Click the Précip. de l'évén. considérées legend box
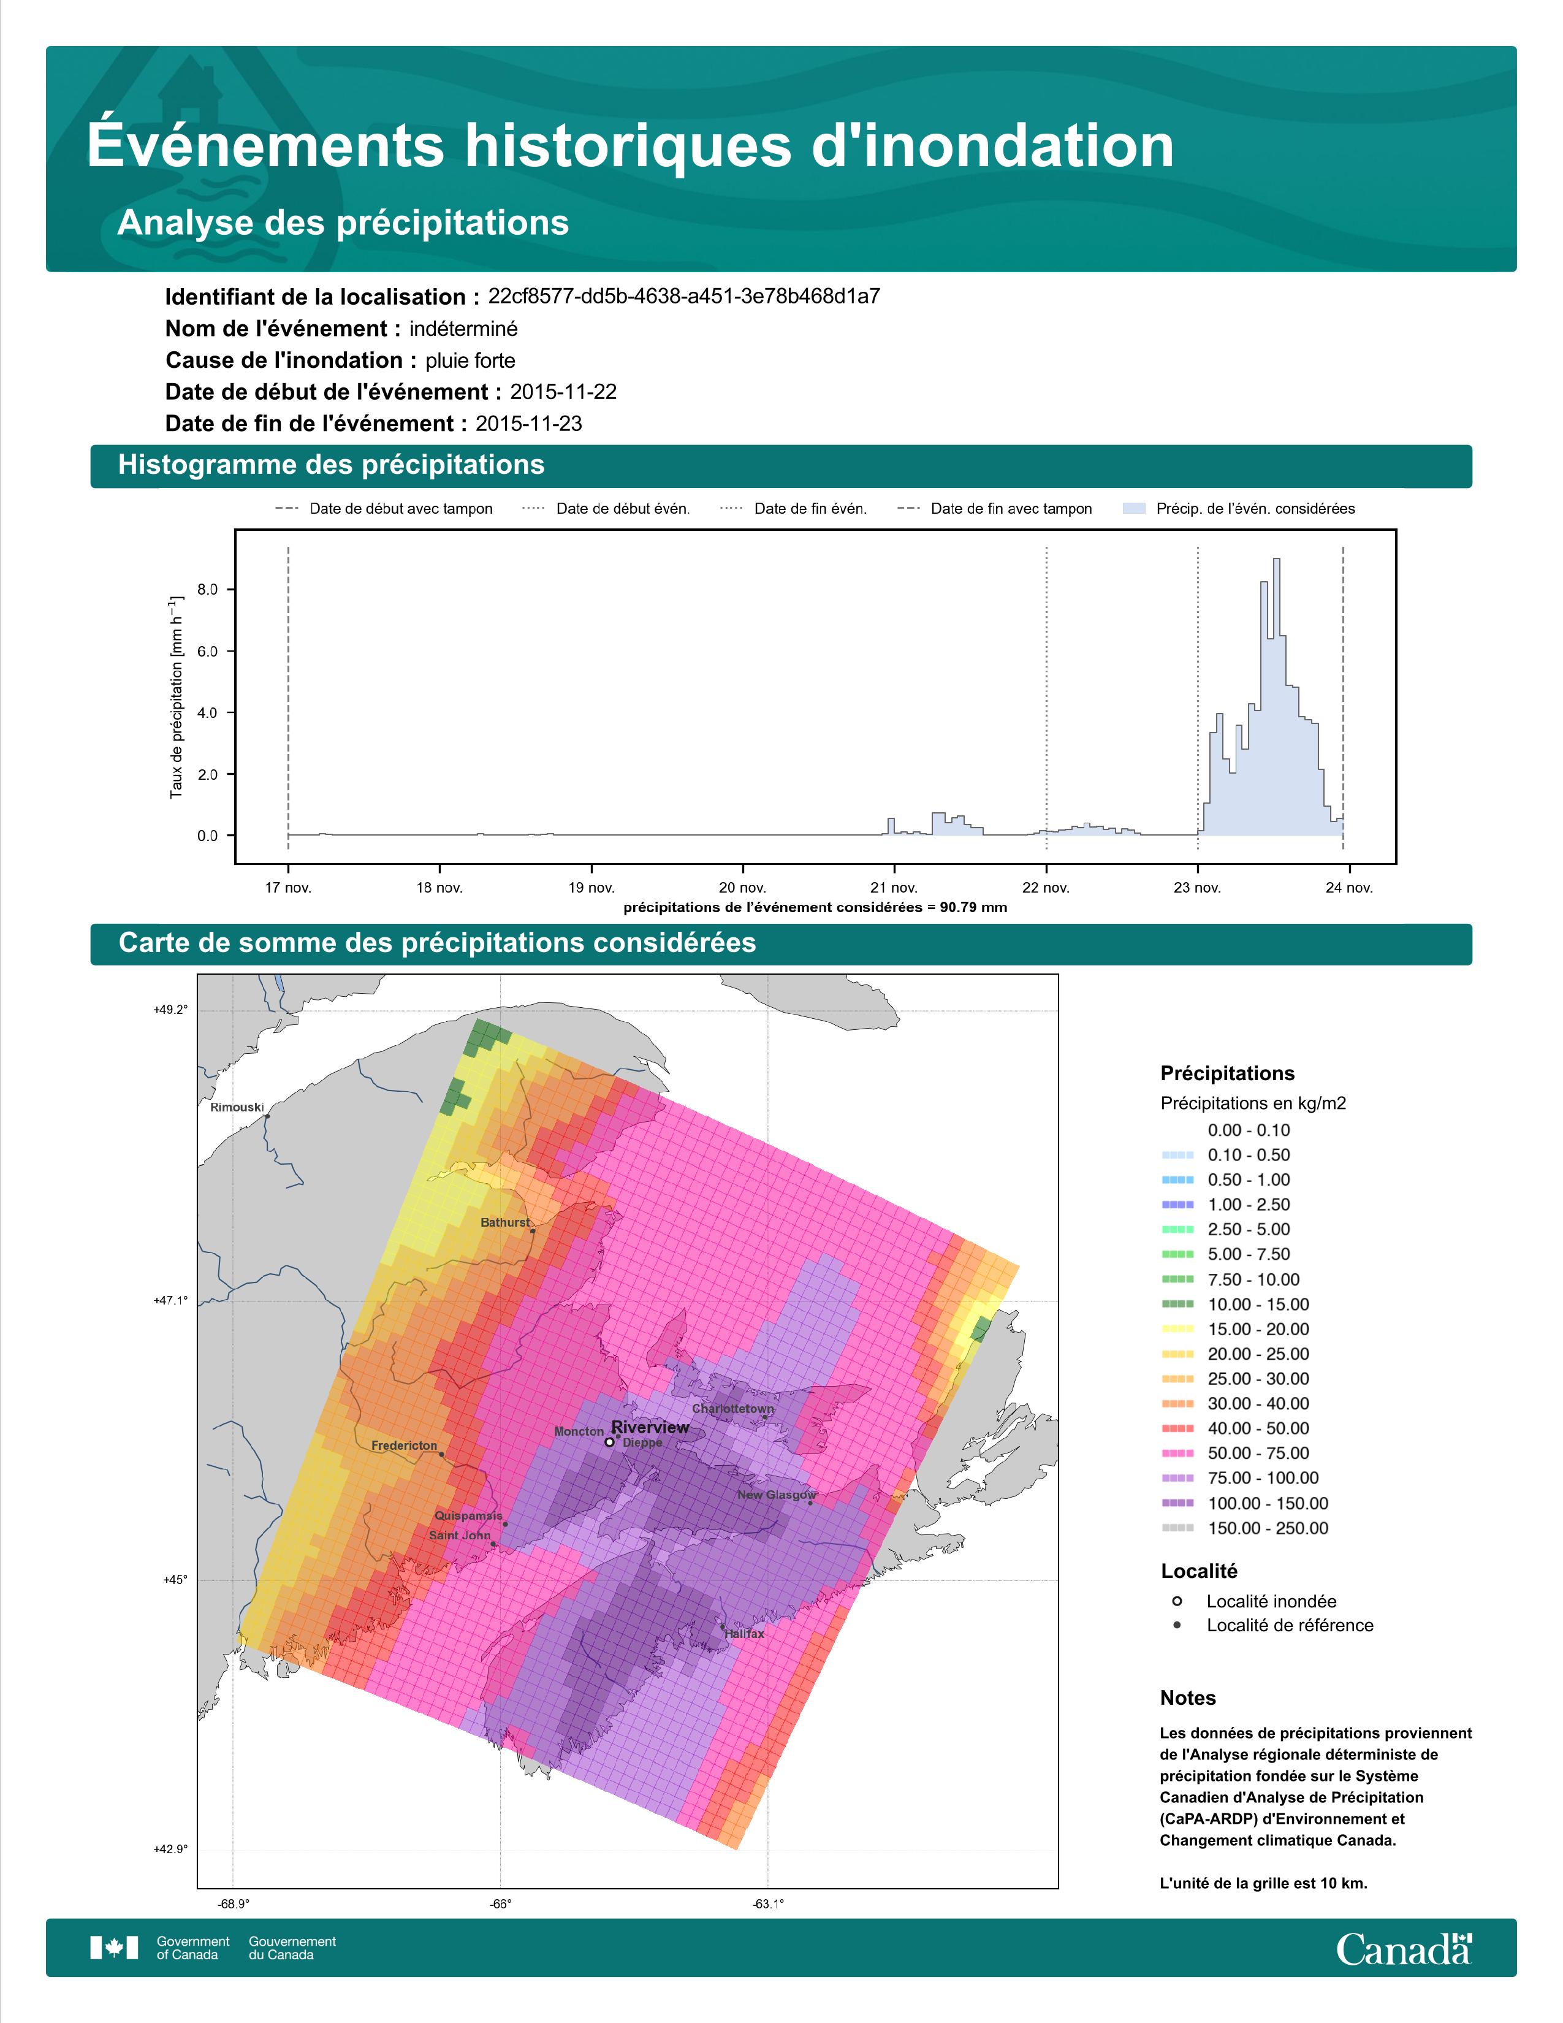Screen dimensions: 1563x2023 [x=1133, y=509]
